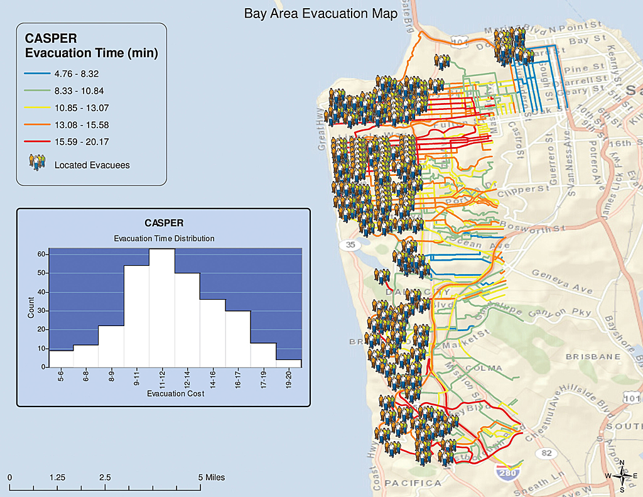Click the histogram bar for 12-14
The image size is (643, 497).
click(x=187, y=320)
